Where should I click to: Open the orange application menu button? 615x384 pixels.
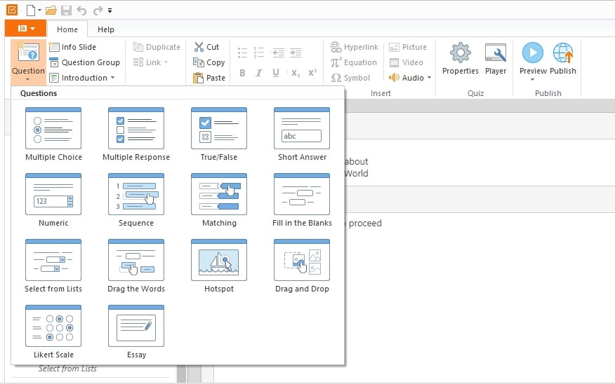(x=26, y=29)
